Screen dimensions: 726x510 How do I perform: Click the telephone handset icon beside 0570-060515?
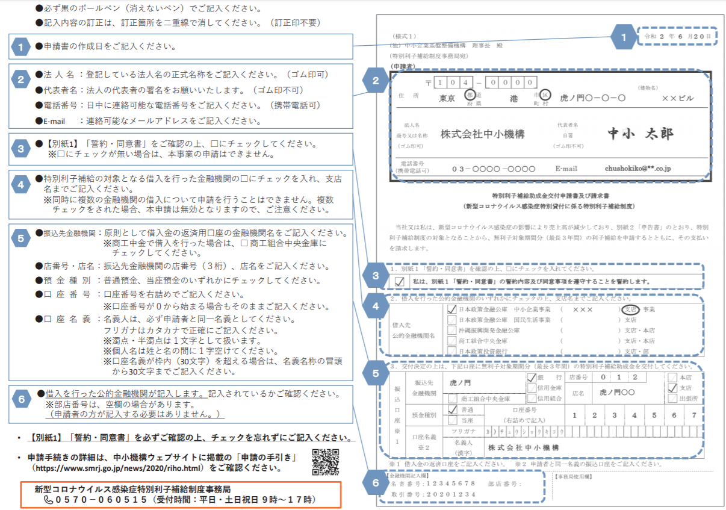[48, 500]
